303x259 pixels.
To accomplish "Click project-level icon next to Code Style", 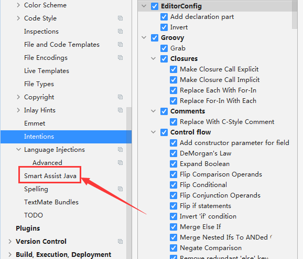I will coord(120,18).
